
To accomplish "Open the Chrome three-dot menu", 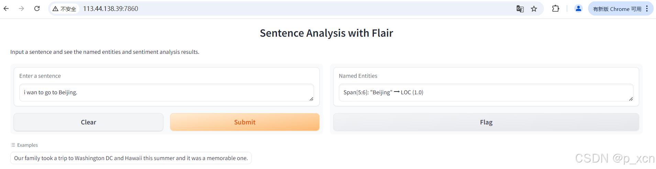I will click(647, 9).
